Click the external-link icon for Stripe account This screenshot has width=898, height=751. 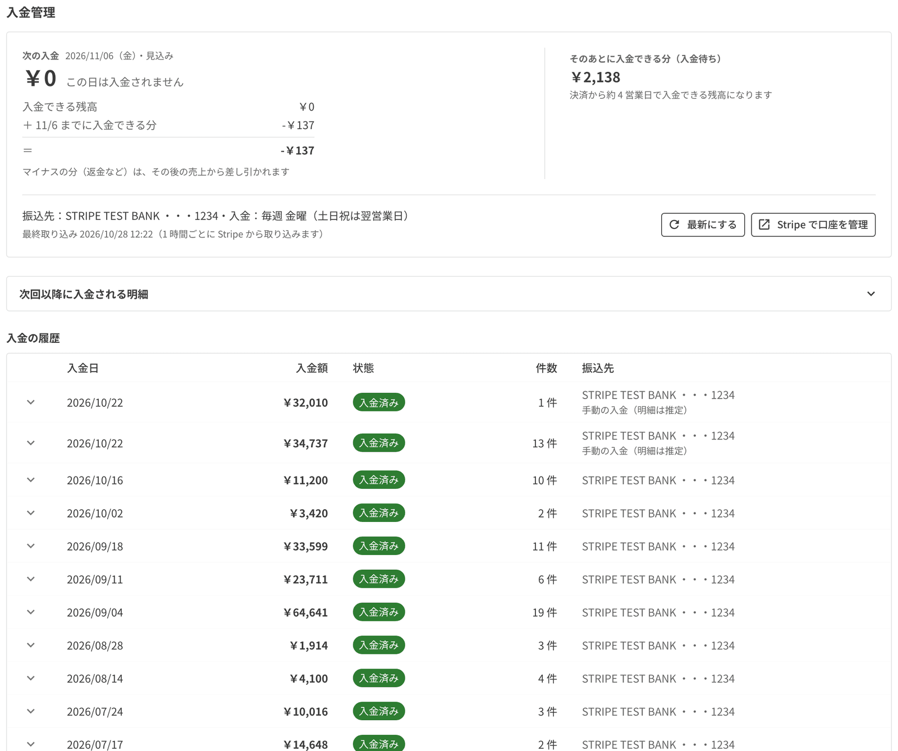click(764, 225)
